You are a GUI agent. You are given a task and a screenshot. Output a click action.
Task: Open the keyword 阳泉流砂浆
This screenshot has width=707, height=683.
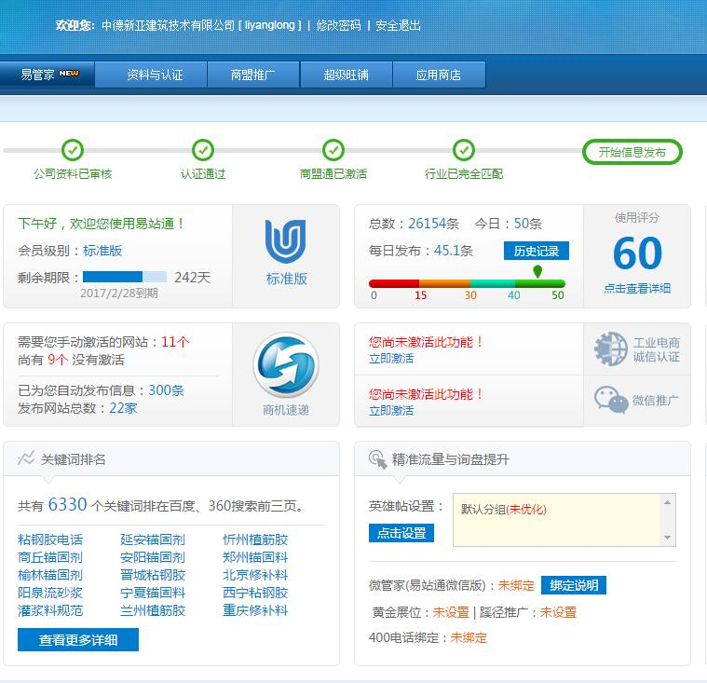click(50, 593)
